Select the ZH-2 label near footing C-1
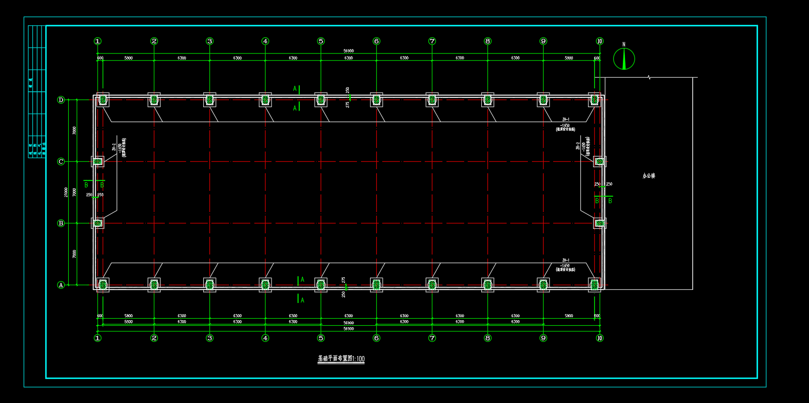Viewport: 809px width, 403px height. coord(113,147)
